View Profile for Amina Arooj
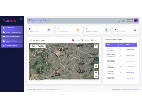 tap(130, 61)
